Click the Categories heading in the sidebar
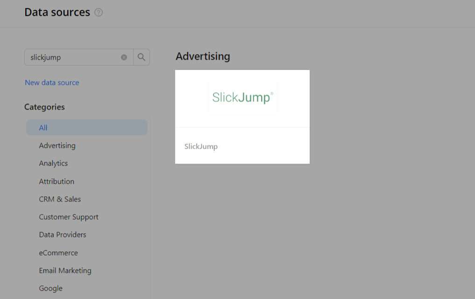 pyautogui.click(x=44, y=107)
